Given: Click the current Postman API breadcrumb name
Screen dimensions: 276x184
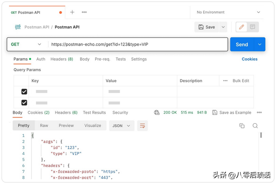Looking at the screenshot, I should (x=67, y=27).
